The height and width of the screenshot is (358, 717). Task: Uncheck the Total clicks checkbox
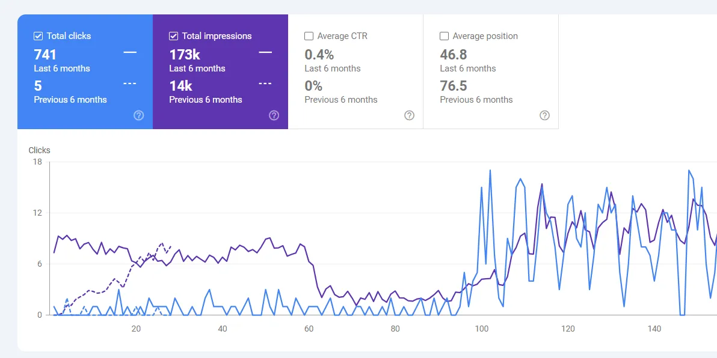38,36
